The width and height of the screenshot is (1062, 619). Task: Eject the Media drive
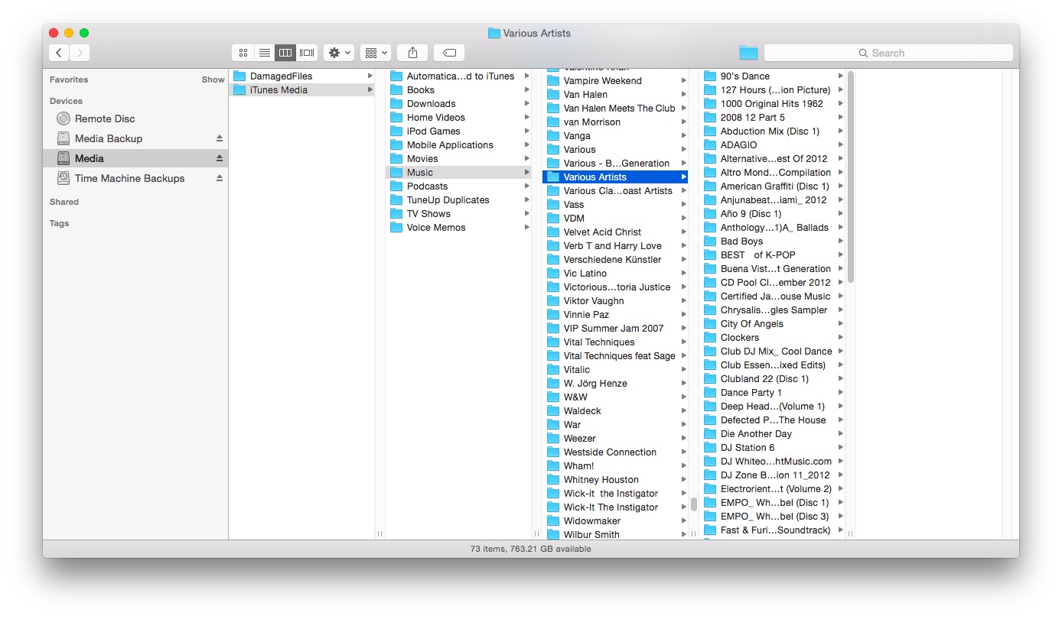click(220, 158)
